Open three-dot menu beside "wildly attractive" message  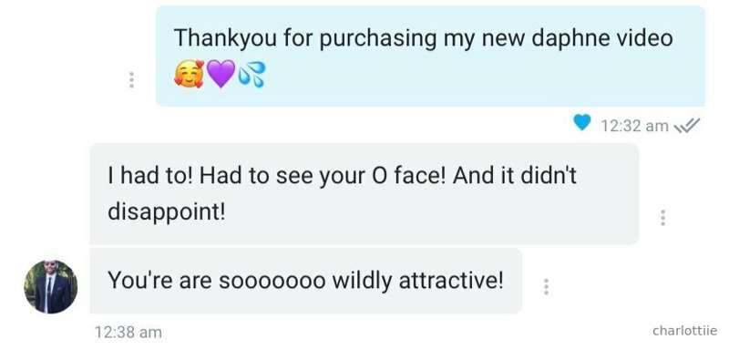(546, 287)
